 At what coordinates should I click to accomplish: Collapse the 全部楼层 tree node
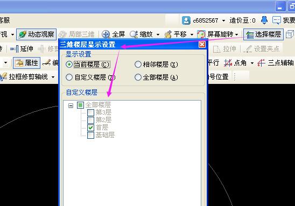pos(71,106)
